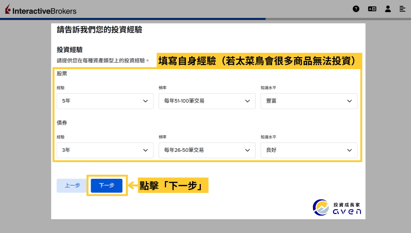
Task: Click the 上一步 previous button
Action: [x=72, y=185]
